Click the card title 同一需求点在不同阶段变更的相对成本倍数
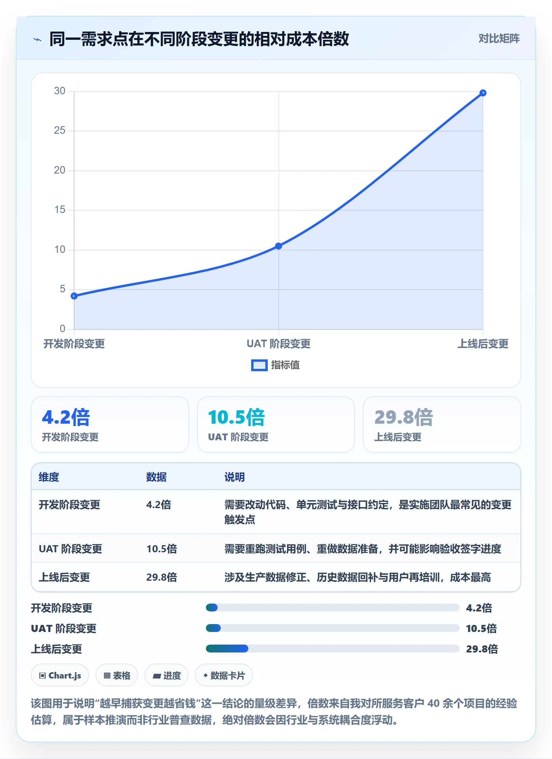 pos(199,39)
